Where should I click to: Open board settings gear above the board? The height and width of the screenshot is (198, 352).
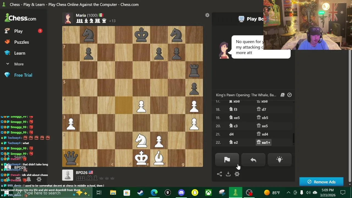click(207, 15)
